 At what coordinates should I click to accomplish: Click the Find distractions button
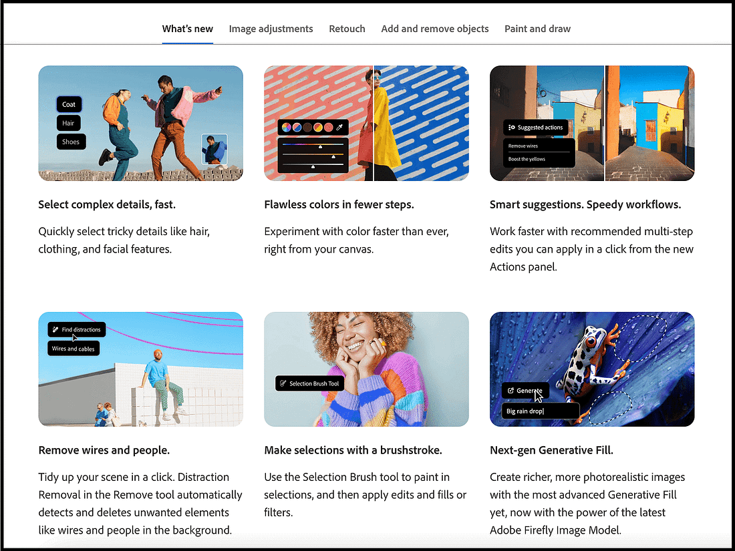pyautogui.click(x=77, y=329)
